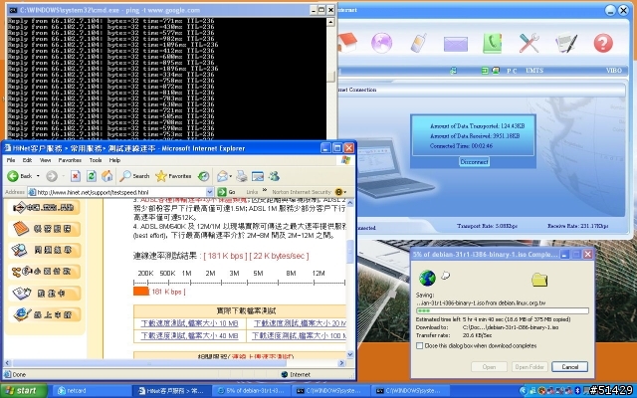Click the orange 181 Kbps speed bar

[x=140, y=292]
